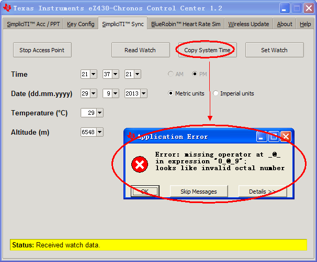This screenshot has height=262, width=317.
Task: Click the Set Watch button
Action: [x=274, y=50]
